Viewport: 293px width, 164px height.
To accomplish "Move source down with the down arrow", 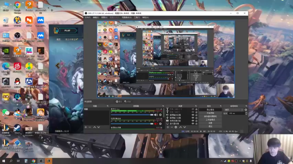I will pyautogui.click(x=185, y=127).
